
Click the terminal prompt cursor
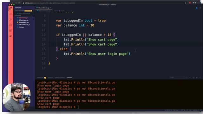(x=77, y=107)
